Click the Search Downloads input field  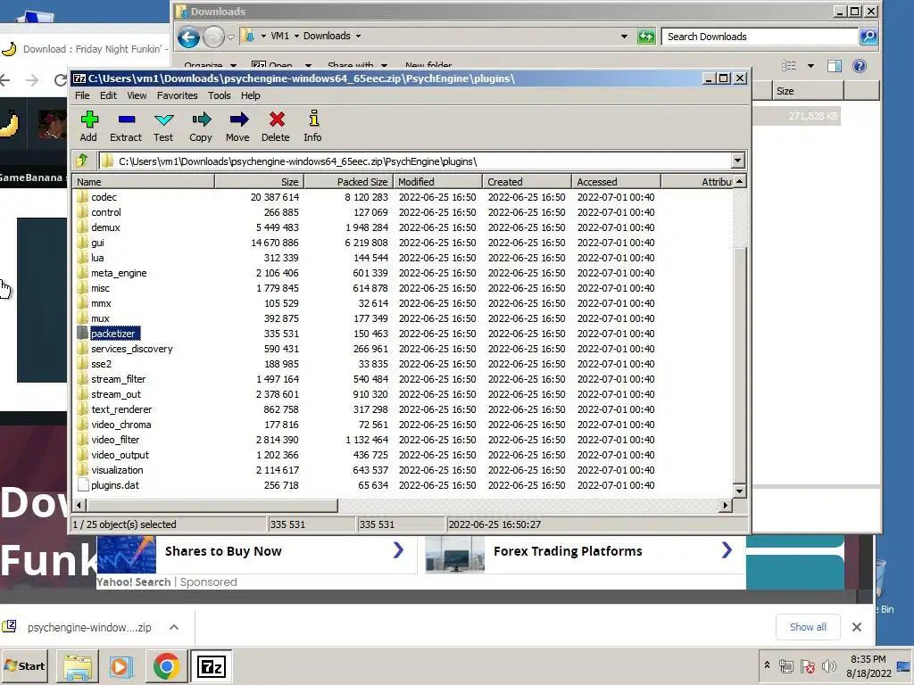click(760, 36)
